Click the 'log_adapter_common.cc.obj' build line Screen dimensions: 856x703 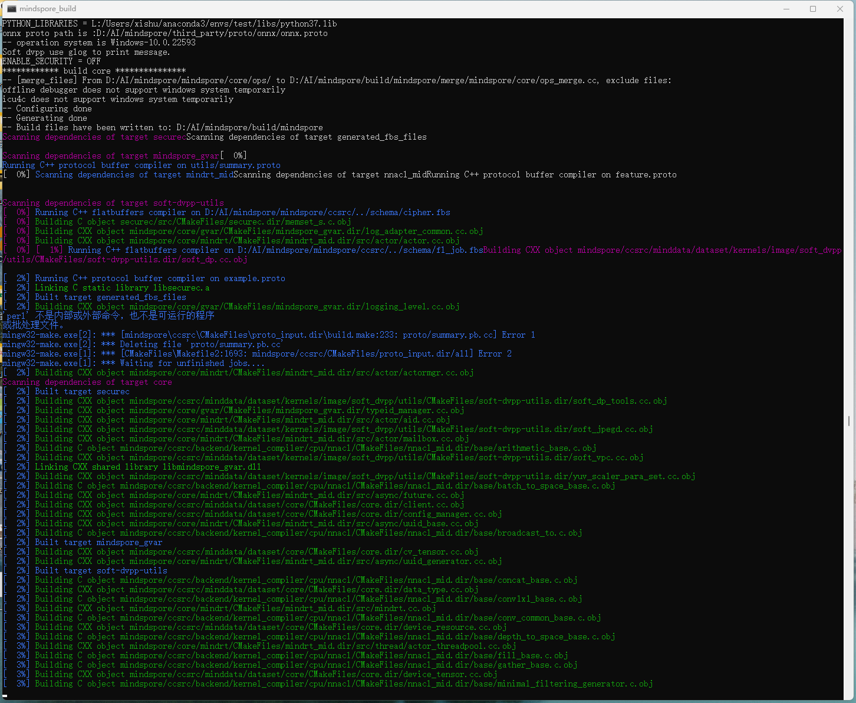pyautogui.click(x=243, y=231)
